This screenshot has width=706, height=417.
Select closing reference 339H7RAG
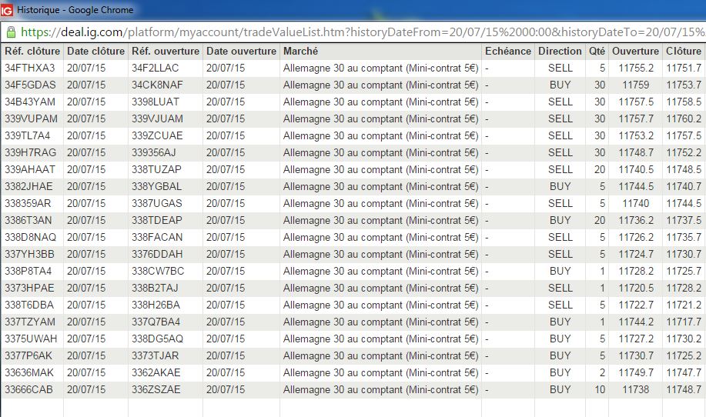[30, 152]
